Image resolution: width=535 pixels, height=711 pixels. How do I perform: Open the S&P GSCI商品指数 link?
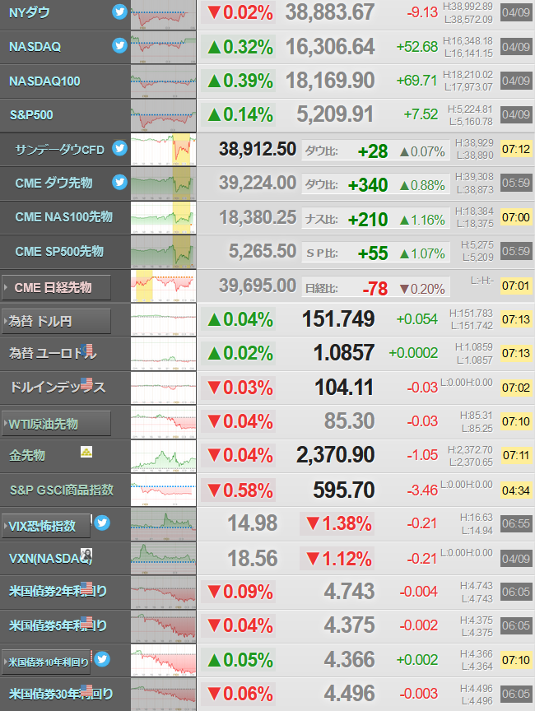click(62, 490)
